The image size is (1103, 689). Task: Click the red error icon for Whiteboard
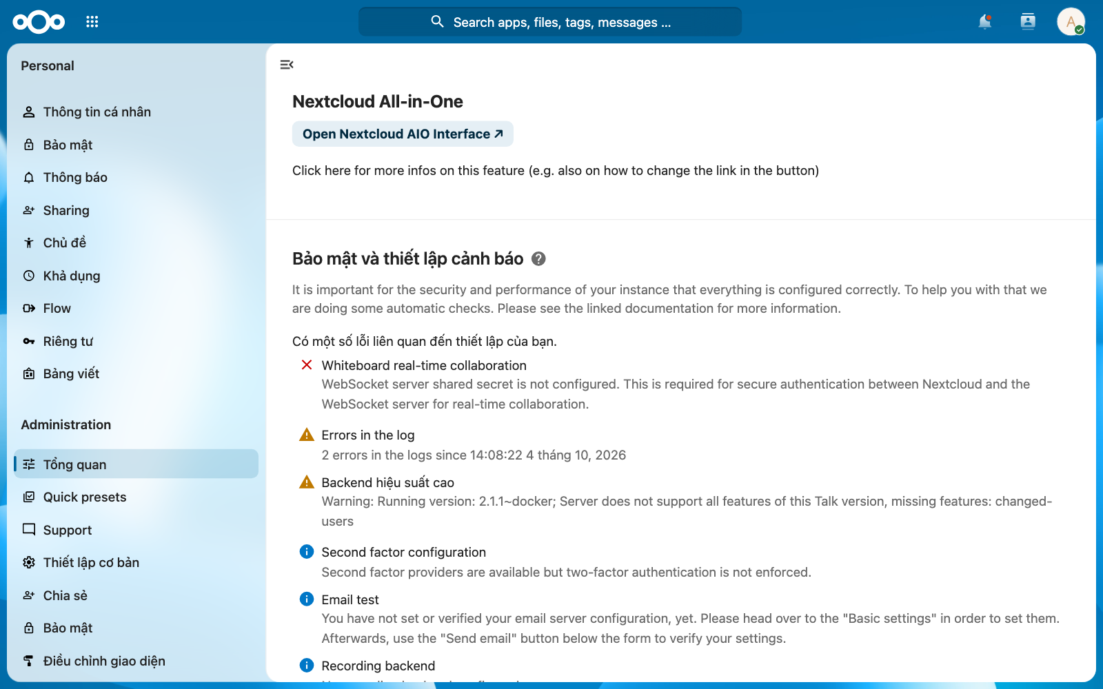(x=307, y=365)
